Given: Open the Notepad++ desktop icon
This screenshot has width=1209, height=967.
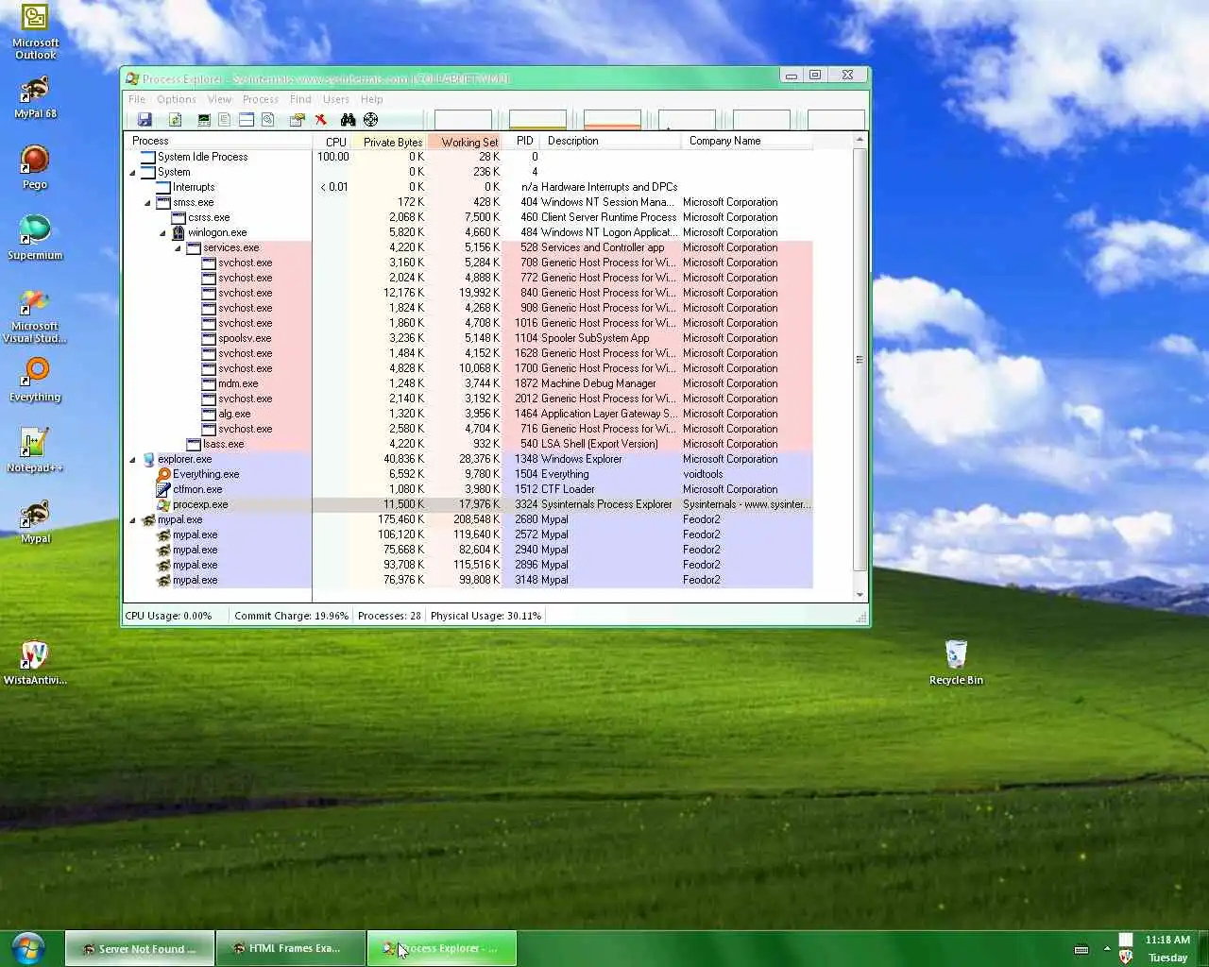Looking at the screenshot, I should click(x=35, y=450).
